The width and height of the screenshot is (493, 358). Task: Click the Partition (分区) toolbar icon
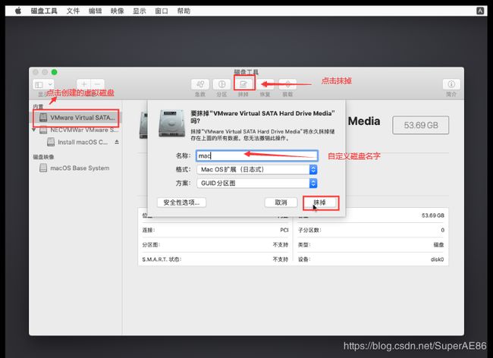coord(221,84)
